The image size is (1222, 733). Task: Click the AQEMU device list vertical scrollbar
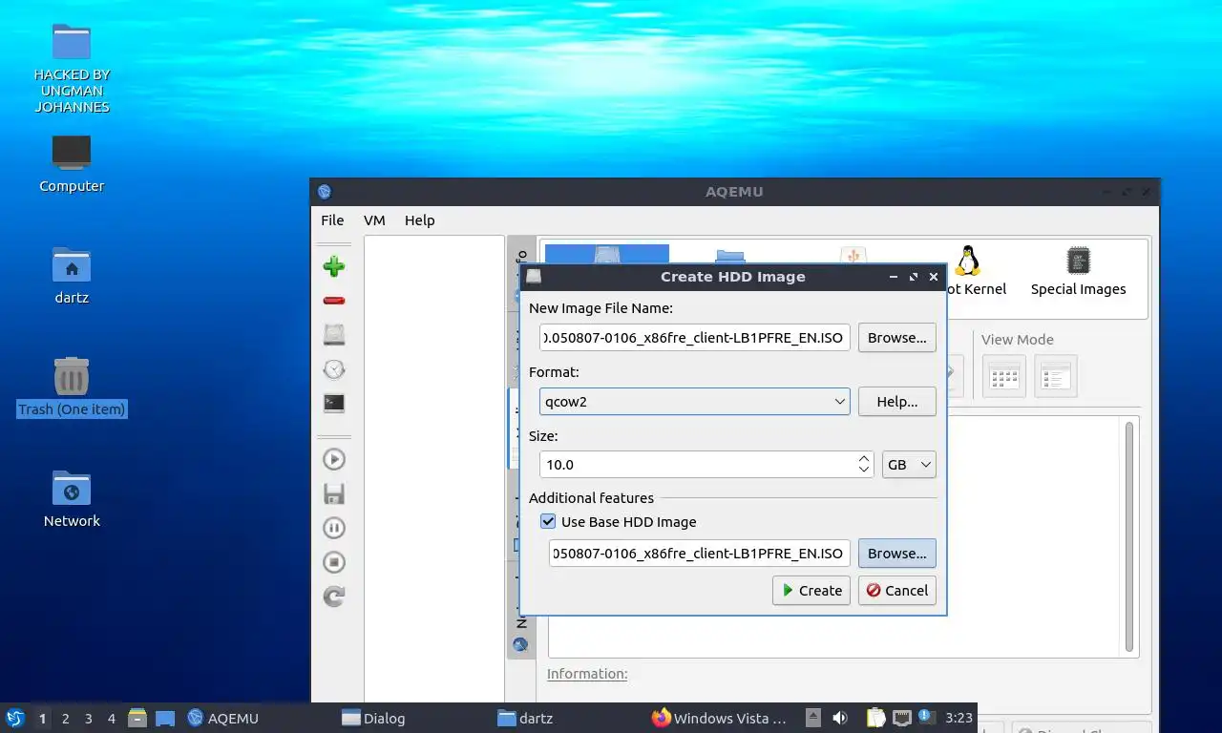point(1130,536)
